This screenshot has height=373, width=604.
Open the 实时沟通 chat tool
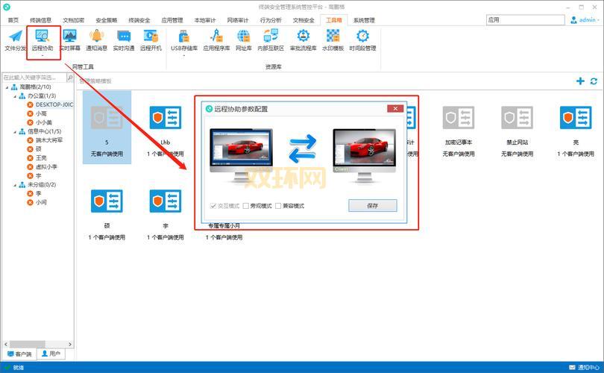124,39
